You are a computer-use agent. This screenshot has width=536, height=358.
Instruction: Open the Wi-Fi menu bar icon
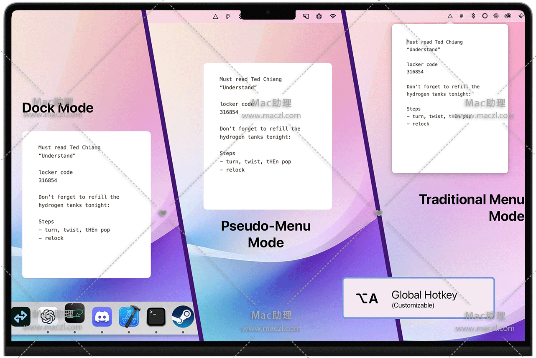point(333,16)
